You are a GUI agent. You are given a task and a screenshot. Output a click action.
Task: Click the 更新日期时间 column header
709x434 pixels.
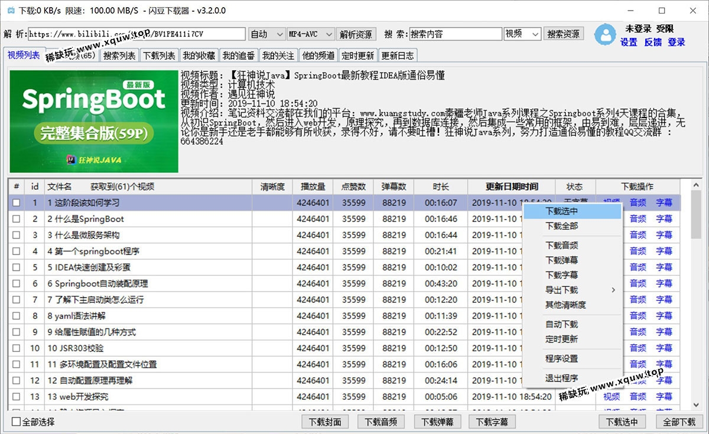512,187
